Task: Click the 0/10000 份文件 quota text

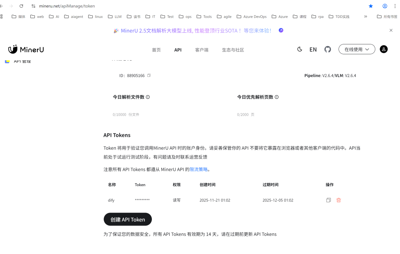Action: [x=126, y=115]
